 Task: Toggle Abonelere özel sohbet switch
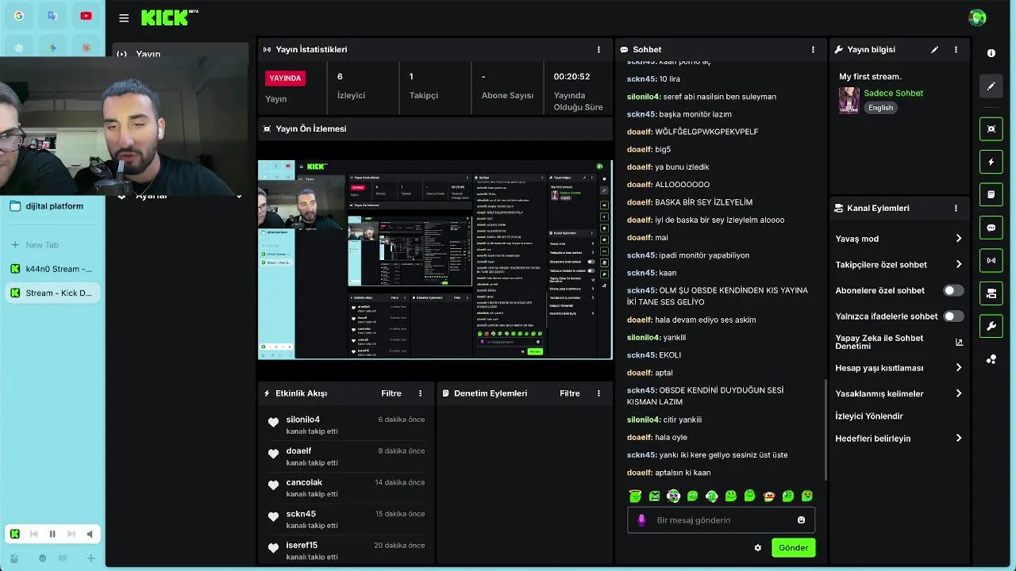(953, 290)
